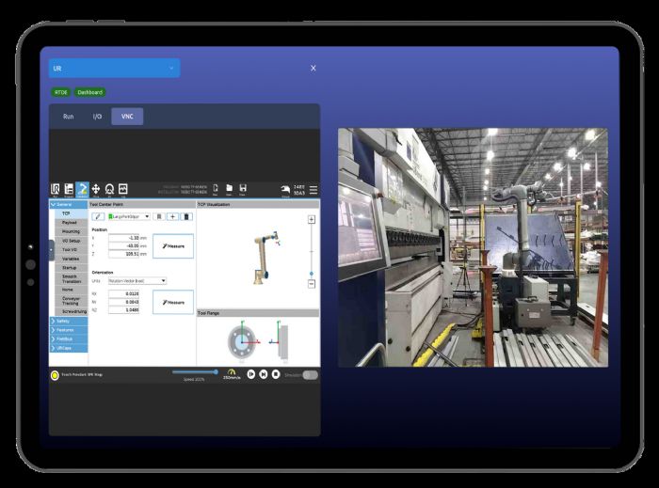
Task: Add a new TCP with plus button
Action: point(172,216)
